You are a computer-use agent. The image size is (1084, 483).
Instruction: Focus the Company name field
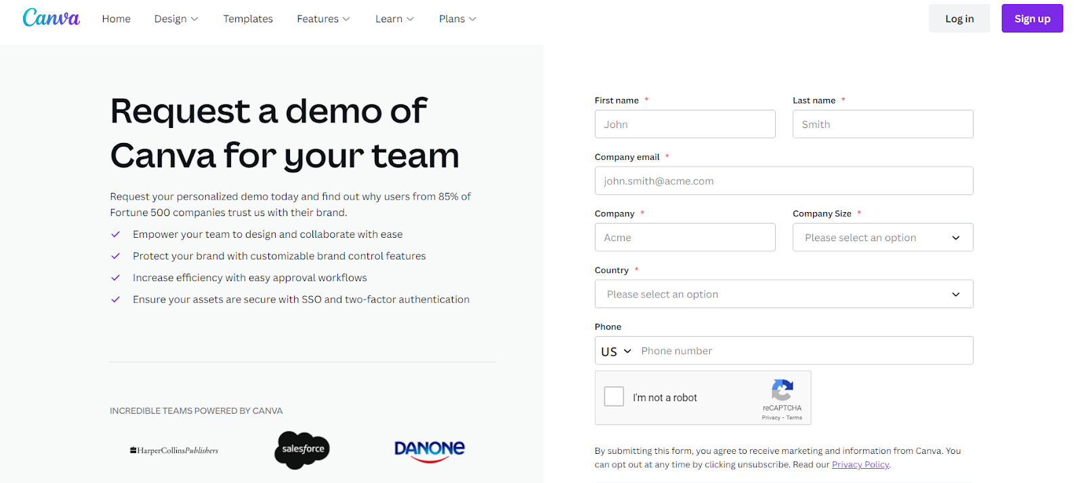pos(685,237)
